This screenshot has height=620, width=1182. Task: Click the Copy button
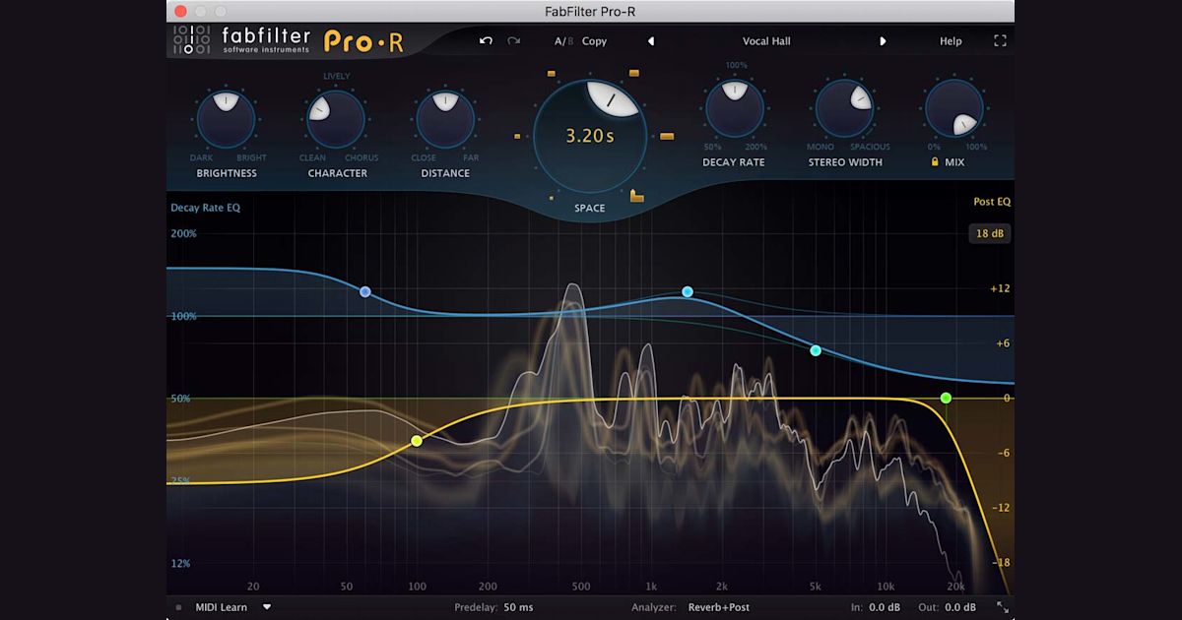(x=594, y=41)
